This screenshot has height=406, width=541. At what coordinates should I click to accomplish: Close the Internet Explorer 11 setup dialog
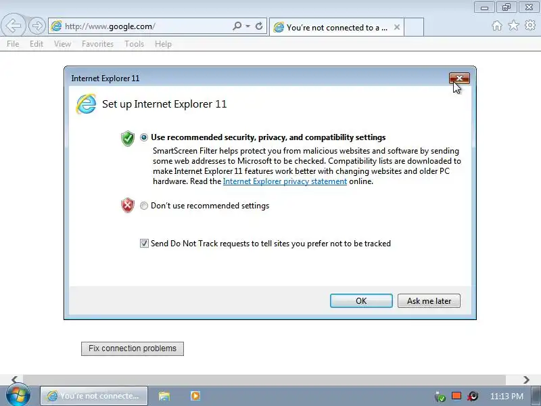[x=459, y=78]
